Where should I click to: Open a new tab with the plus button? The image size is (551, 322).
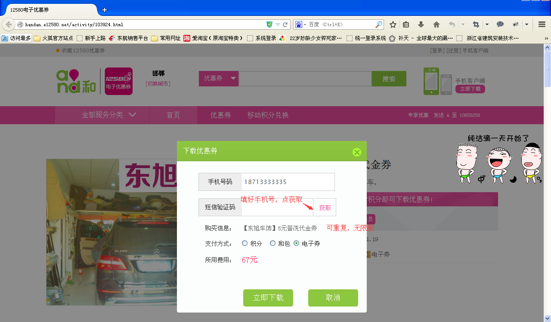click(x=104, y=10)
